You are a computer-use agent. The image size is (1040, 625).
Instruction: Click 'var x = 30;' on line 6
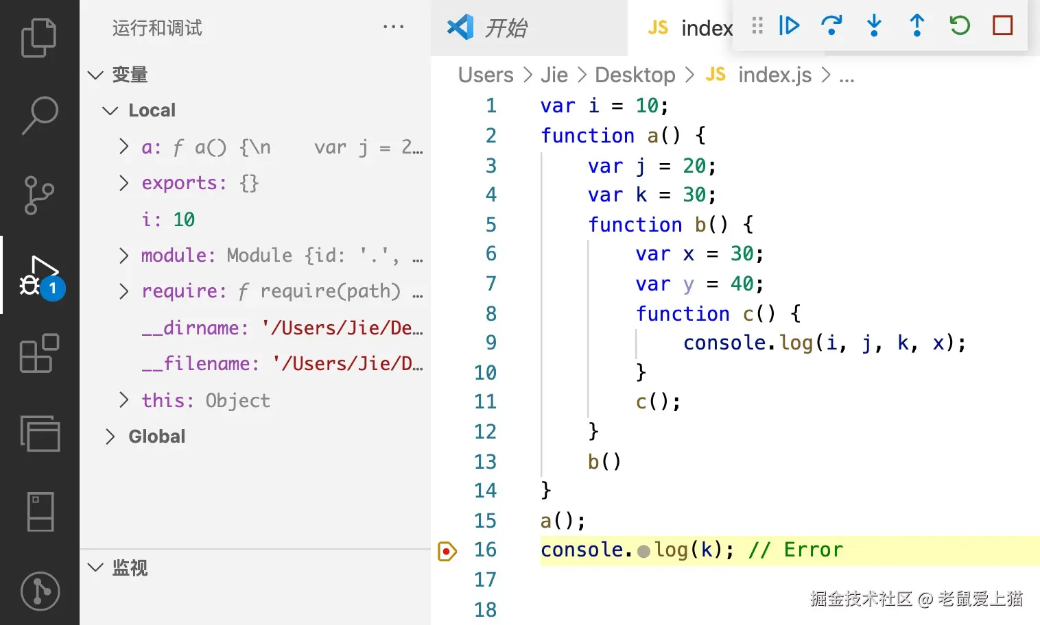pyautogui.click(x=699, y=254)
